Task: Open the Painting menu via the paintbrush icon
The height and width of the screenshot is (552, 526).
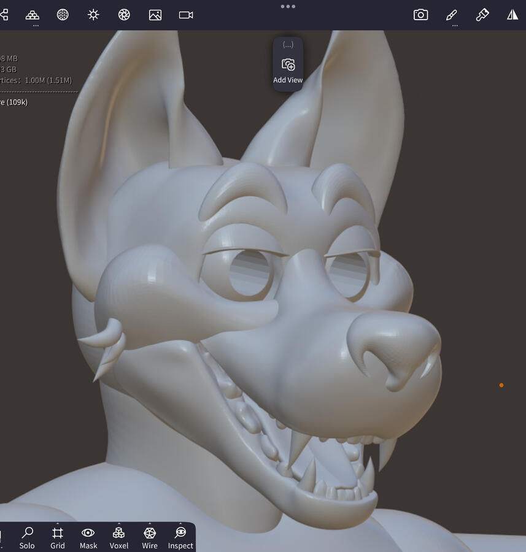Action: pos(482,15)
